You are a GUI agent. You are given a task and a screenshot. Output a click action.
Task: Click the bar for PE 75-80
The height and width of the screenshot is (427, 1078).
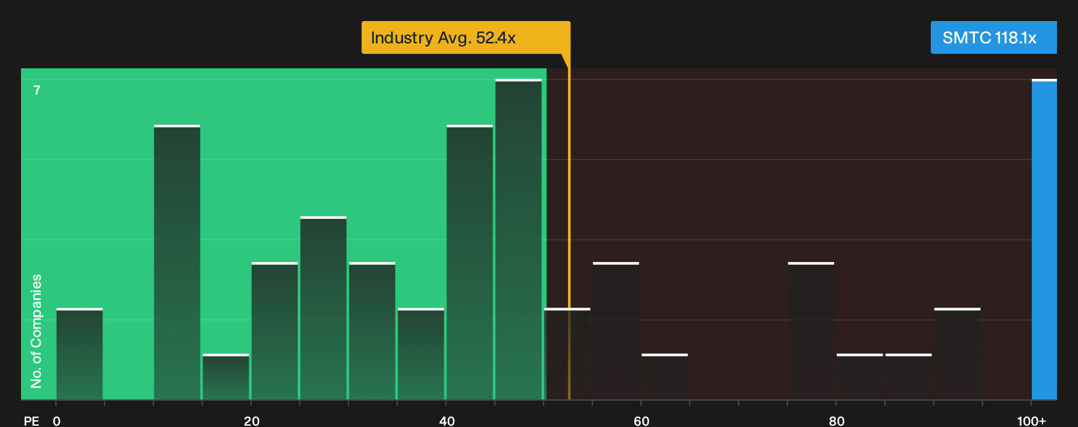[811, 331]
